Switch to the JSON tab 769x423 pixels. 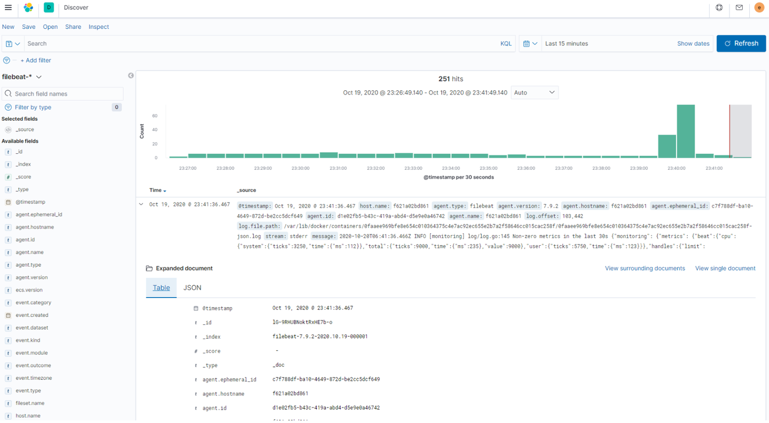pos(192,288)
